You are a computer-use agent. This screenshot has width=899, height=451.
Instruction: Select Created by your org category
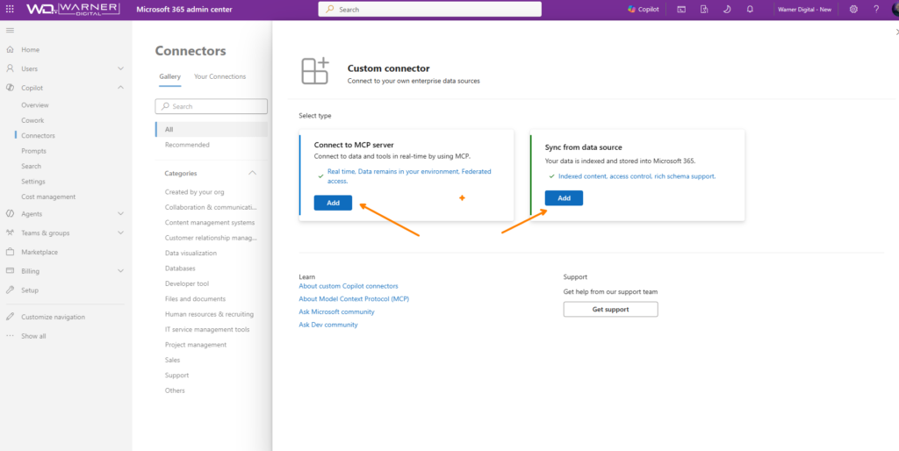[194, 192]
